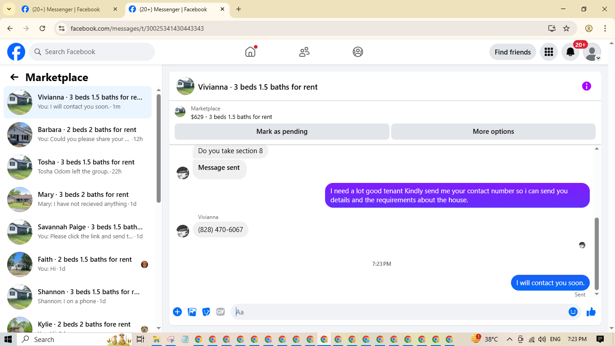Screen dimensions: 615x346
Task: Open File Explorer from taskbar
Action: tap(157, 339)
